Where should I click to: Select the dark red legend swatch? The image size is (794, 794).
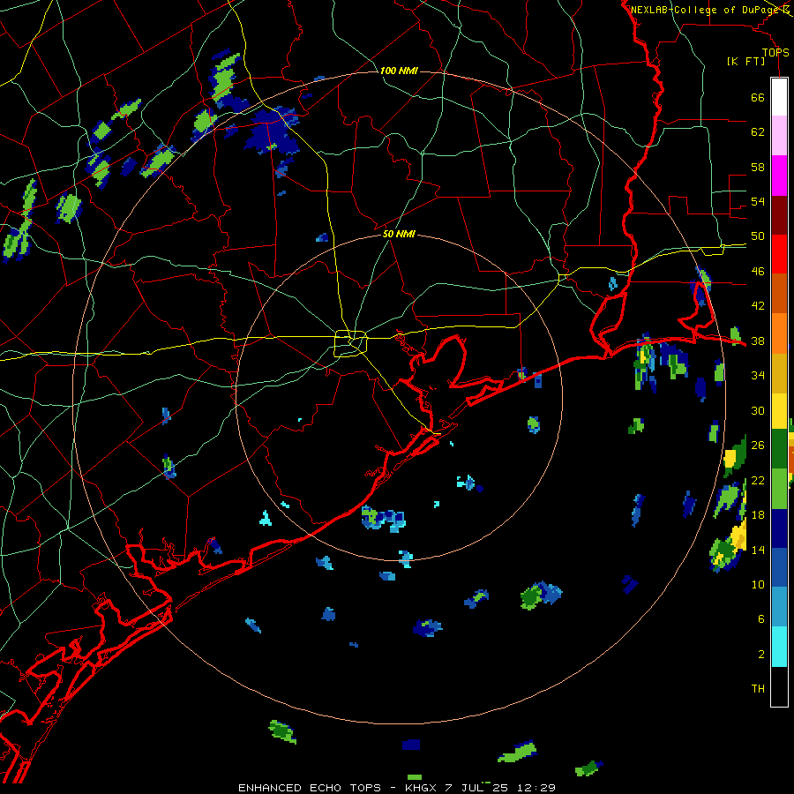tap(779, 215)
